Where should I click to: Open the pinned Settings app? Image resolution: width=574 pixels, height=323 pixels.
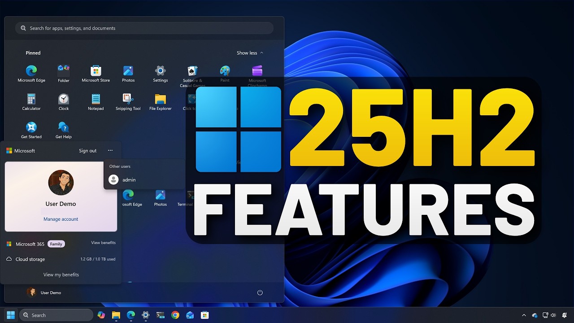[160, 74]
